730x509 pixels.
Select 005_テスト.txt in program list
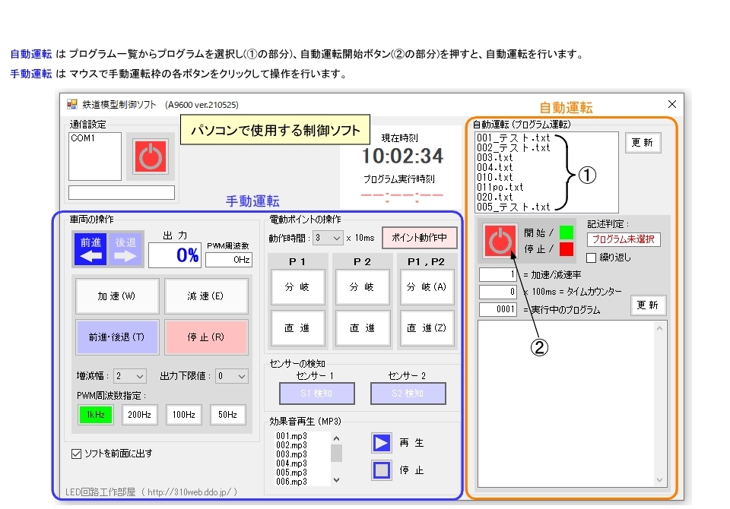tap(513, 207)
